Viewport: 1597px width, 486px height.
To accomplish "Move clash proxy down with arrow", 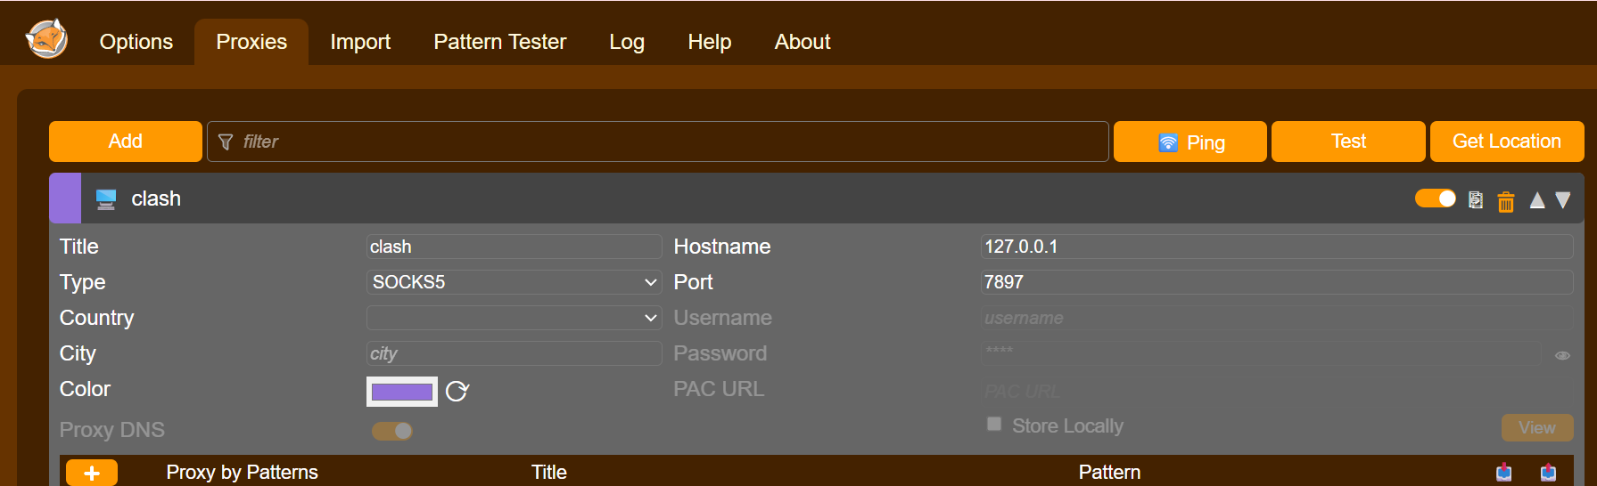I will click(1563, 200).
